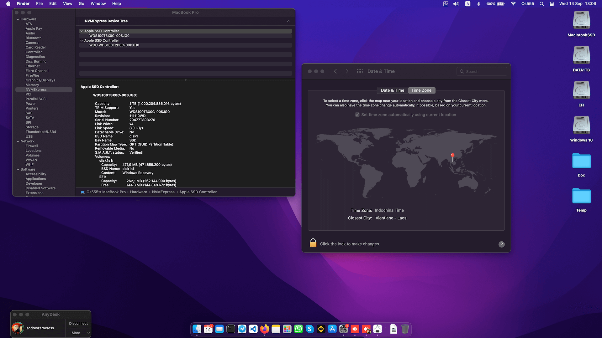602x338 pixels.
Task: Click NVMExpress in the path bar
Action: (163, 192)
